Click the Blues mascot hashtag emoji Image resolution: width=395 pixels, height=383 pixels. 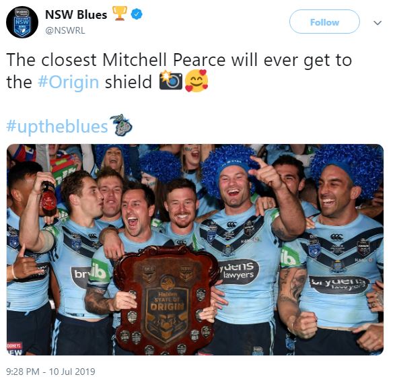click(122, 125)
